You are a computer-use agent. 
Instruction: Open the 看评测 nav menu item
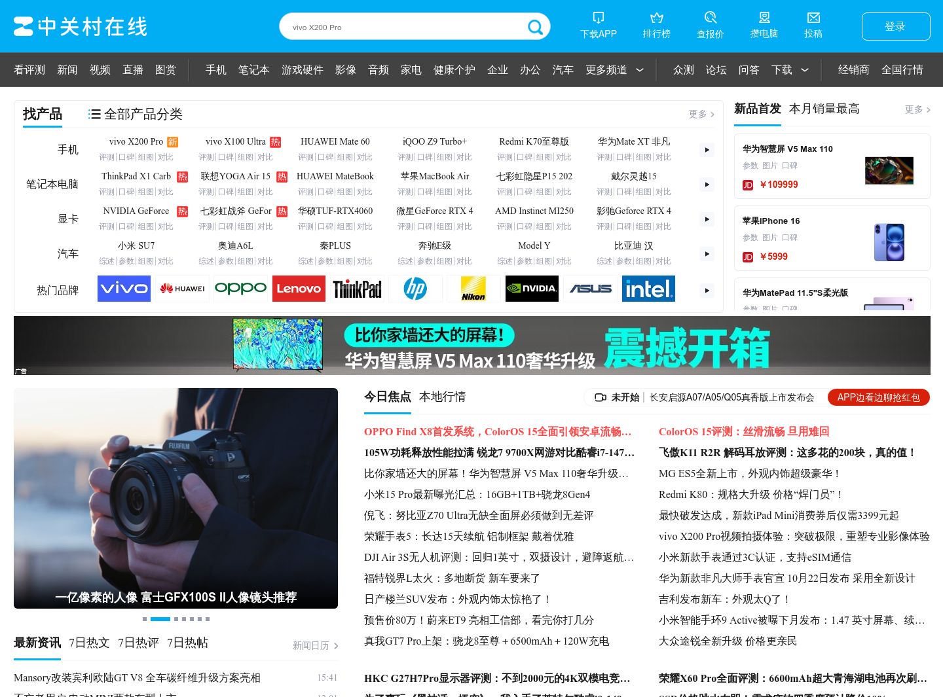(x=29, y=70)
